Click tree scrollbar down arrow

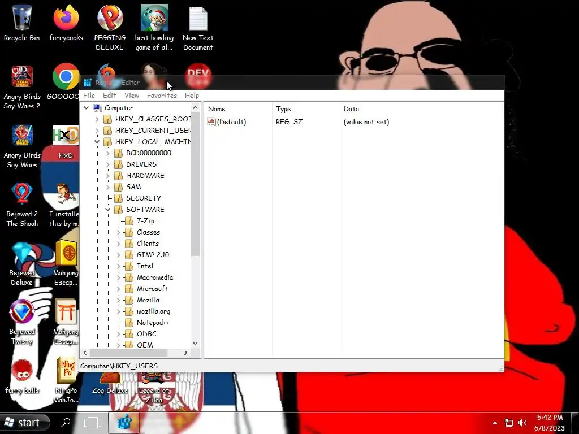tap(195, 344)
